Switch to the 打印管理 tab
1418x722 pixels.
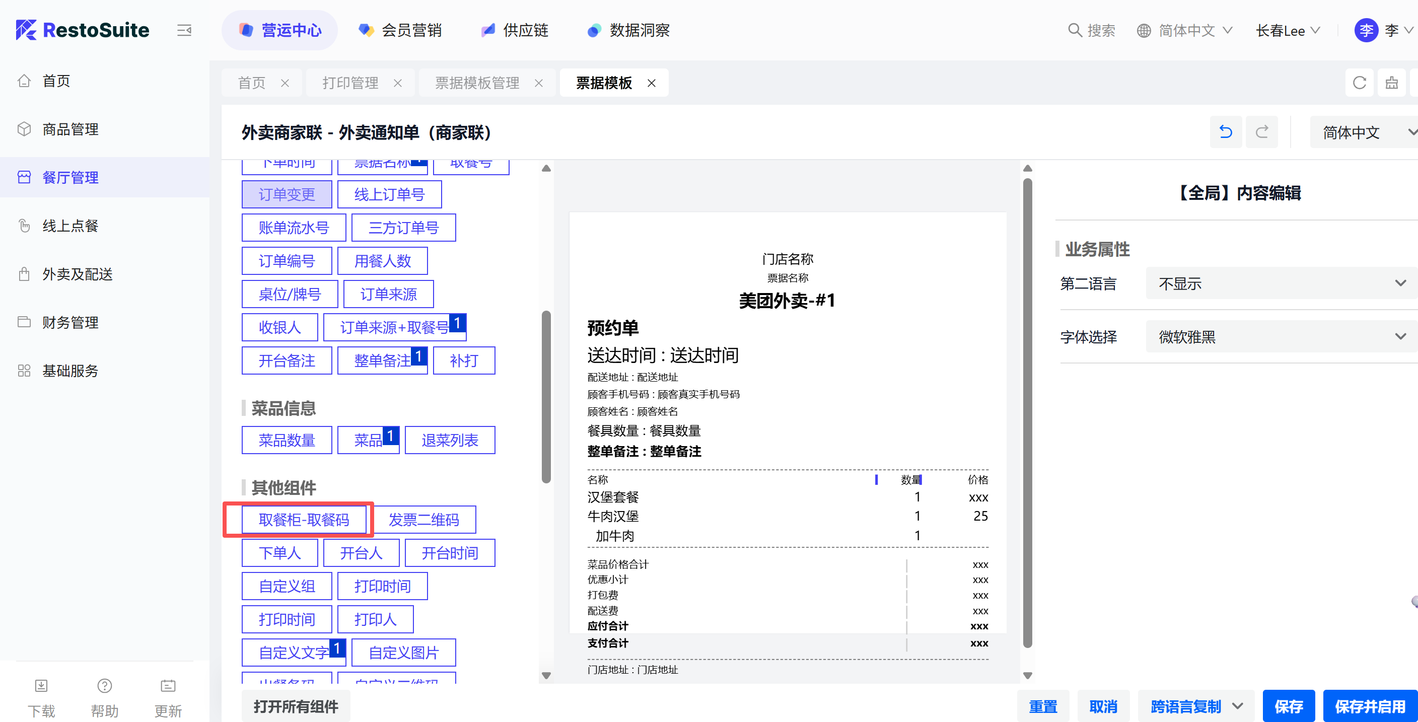350,83
